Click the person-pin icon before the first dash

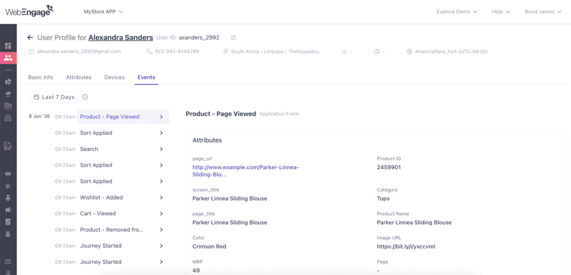click(343, 52)
